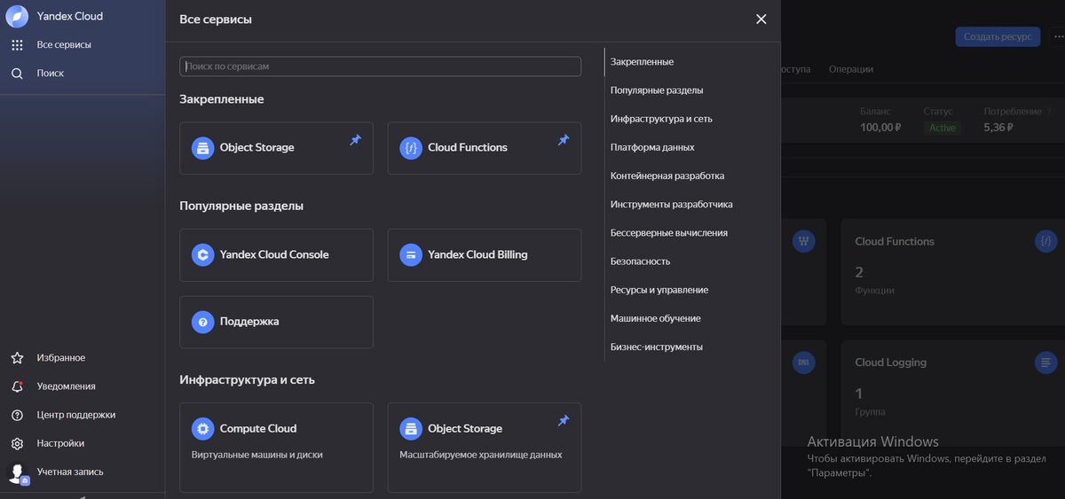
Task: Click the Масштабируемое хранилище данных description
Action: (x=481, y=455)
